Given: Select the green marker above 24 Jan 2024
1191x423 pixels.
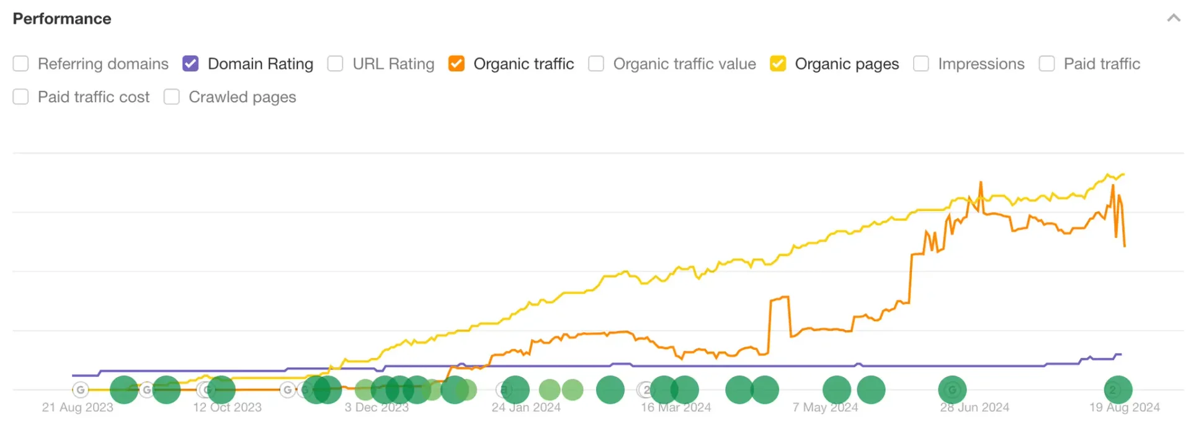Looking at the screenshot, I should (515, 390).
